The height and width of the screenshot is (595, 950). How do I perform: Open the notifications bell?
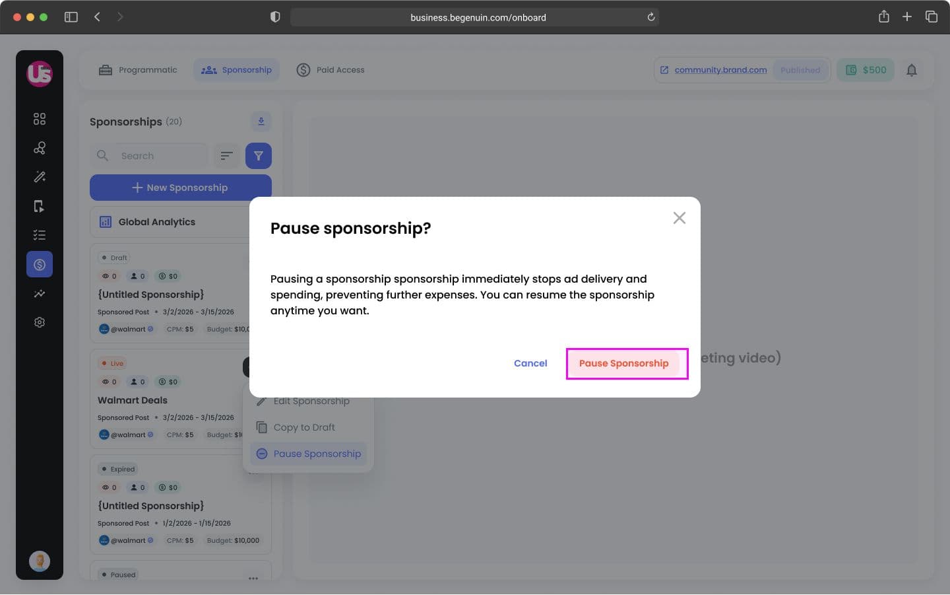point(912,70)
